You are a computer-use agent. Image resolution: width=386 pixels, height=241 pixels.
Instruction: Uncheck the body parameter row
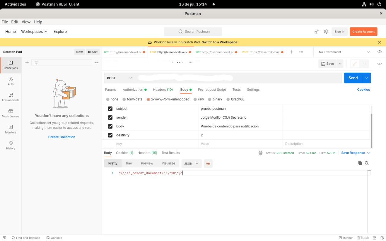click(110, 126)
